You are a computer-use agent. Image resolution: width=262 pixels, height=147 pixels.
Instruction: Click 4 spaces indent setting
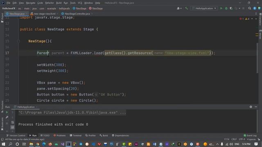[x=251, y=139]
